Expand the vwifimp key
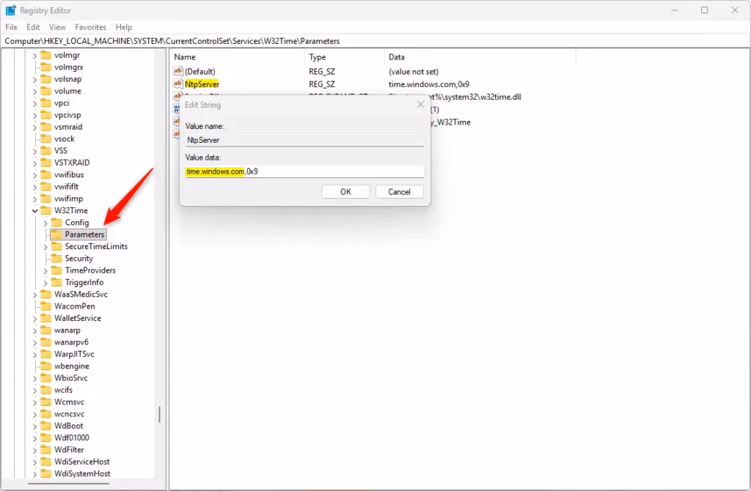The height and width of the screenshot is (491, 751). click(x=35, y=199)
